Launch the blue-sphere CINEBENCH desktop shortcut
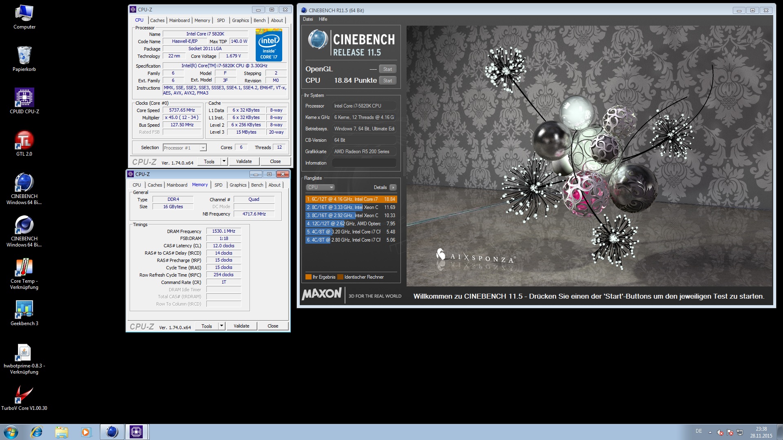This screenshot has width=783, height=440. click(x=24, y=189)
